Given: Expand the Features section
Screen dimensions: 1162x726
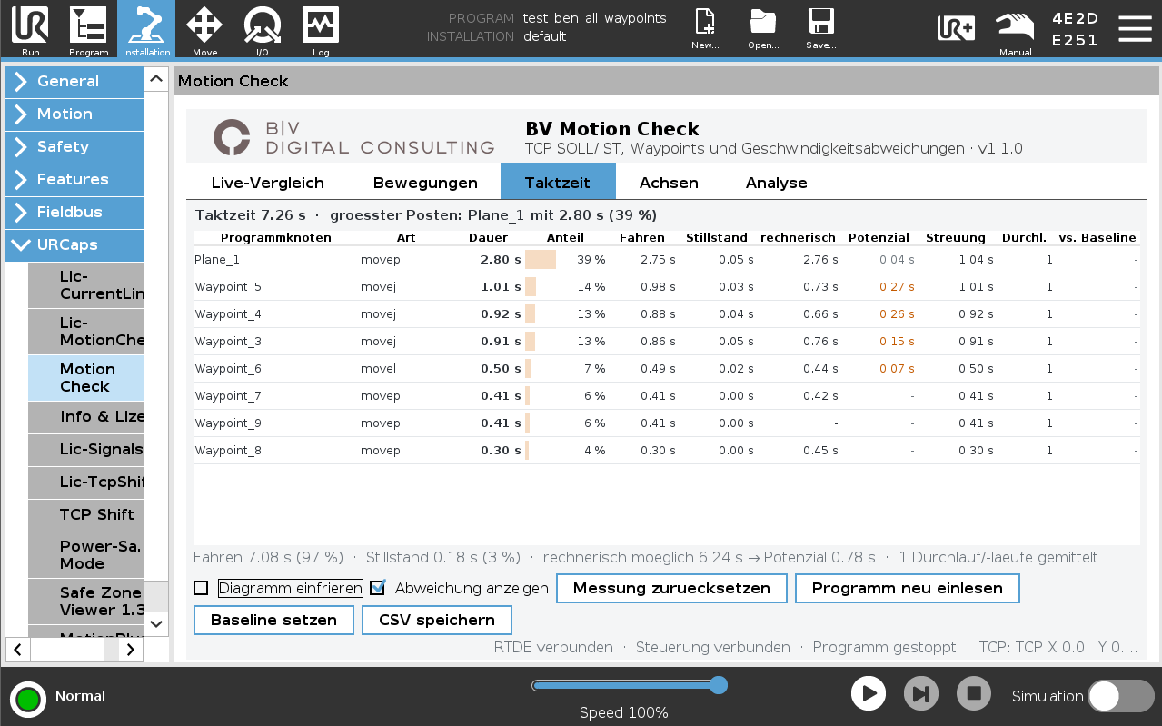Looking at the screenshot, I should tap(74, 180).
